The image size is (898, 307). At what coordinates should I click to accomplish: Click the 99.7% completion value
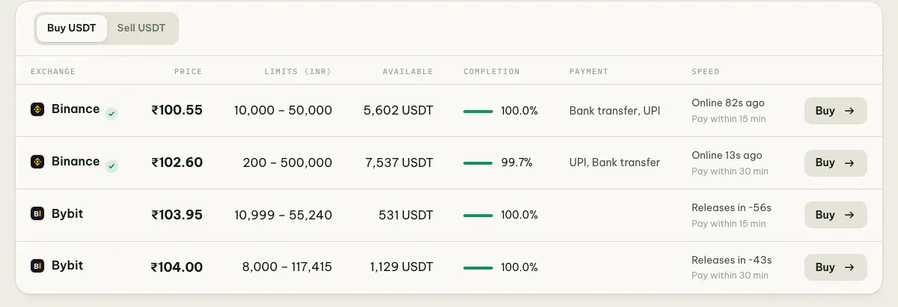coord(517,162)
